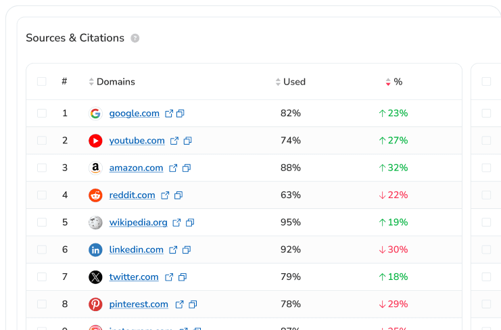
Task: Click the Google logo favicon
Action: [x=95, y=114]
